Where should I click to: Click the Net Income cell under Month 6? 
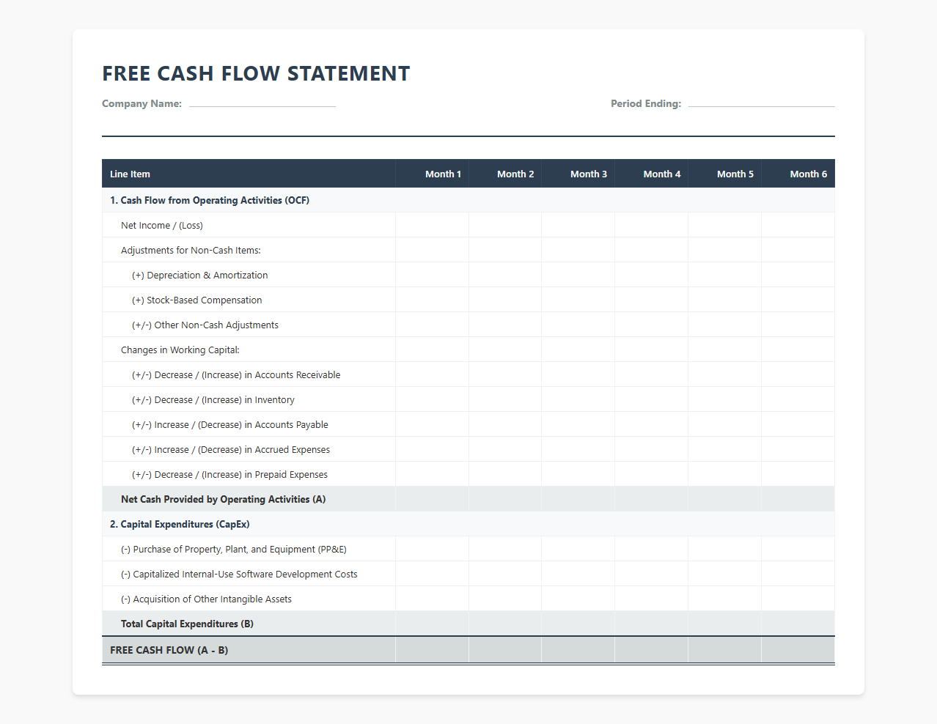798,225
